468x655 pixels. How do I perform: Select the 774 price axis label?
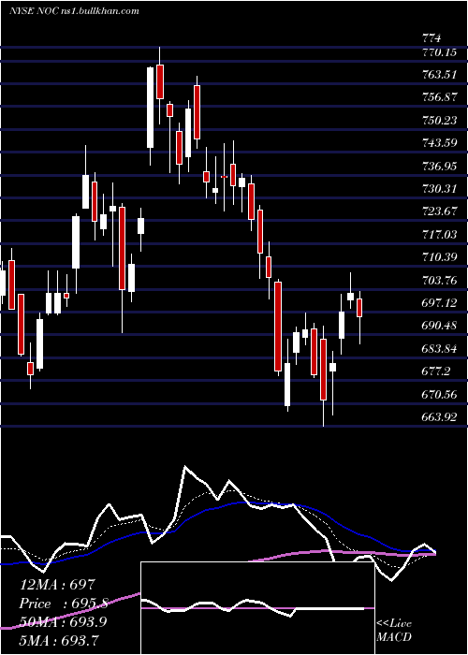[431, 39]
